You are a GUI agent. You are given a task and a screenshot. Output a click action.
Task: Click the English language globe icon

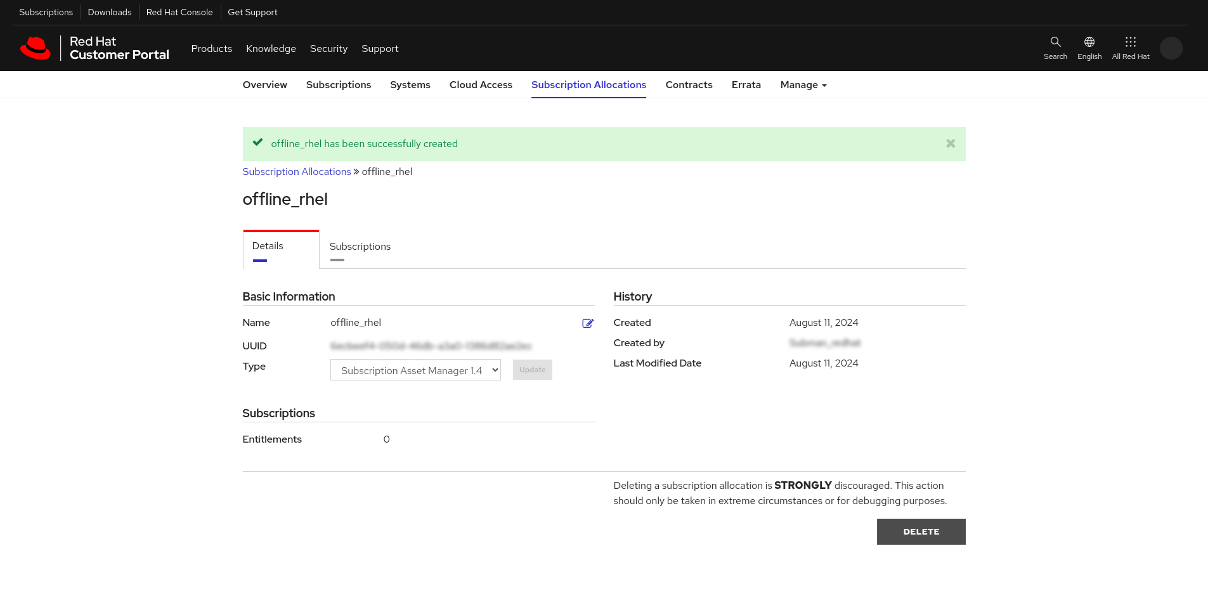[x=1089, y=42]
